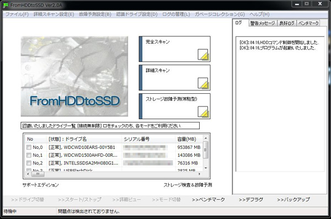Click the FromHDDtoSSD logo image
This screenshot has height=219, width=331.
pos(74,77)
